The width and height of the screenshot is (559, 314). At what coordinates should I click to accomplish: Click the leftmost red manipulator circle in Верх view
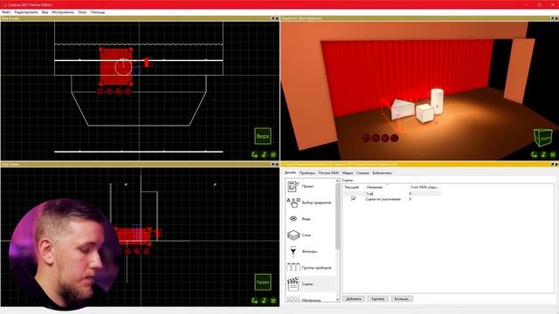click(x=100, y=92)
